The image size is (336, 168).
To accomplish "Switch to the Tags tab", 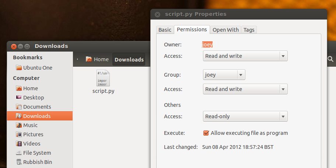I will click(x=249, y=30).
